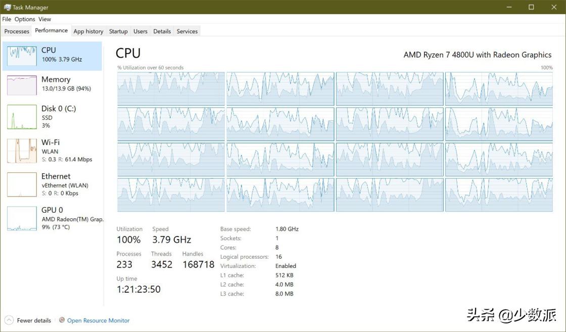Select the Wi-Fi mini graph thumbnail
This screenshot has height=332, width=566.
pyautogui.click(x=22, y=151)
